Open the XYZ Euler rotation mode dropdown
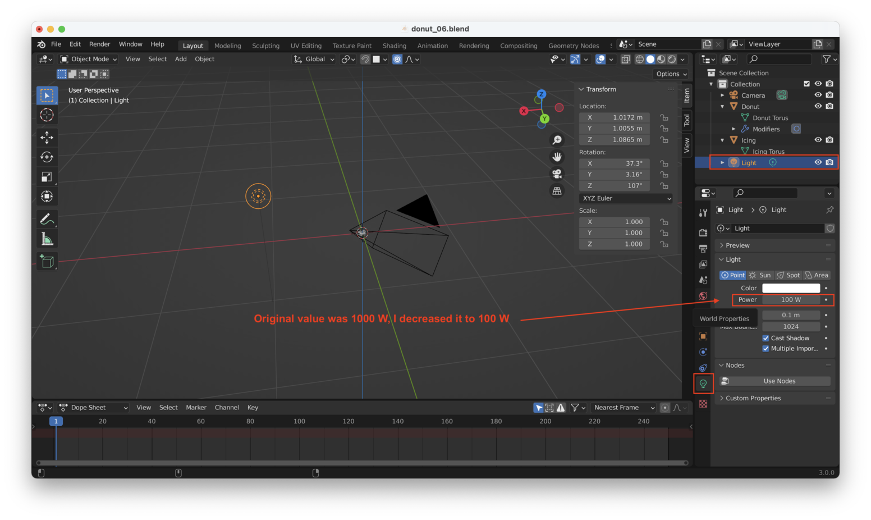 point(626,198)
